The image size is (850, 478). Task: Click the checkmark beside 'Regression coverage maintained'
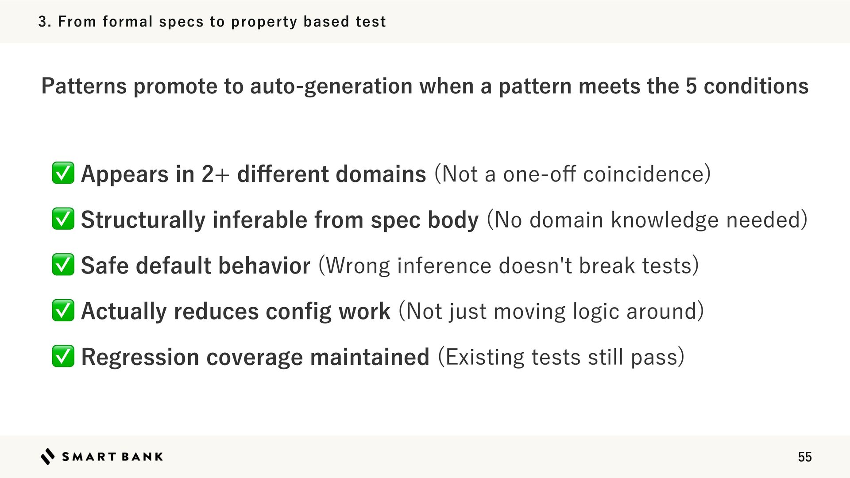click(x=63, y=356)
